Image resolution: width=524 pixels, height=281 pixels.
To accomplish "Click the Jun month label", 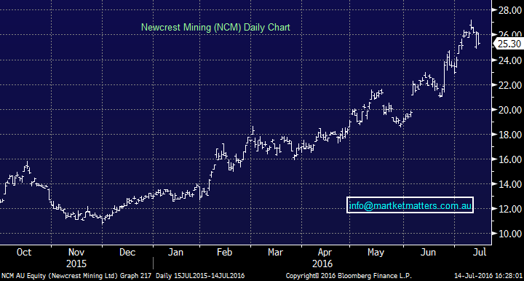I will click(428, 252).
